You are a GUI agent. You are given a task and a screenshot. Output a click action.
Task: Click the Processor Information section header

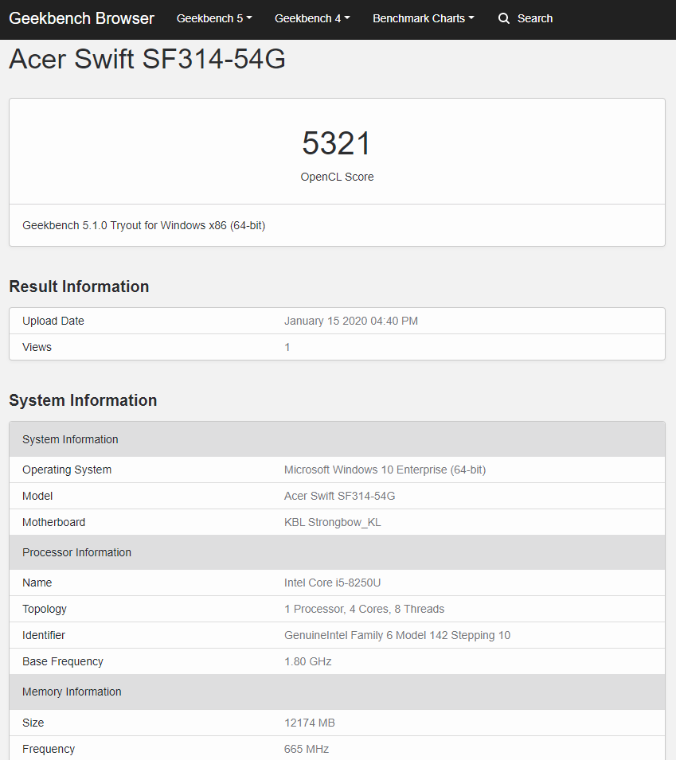pyautogui.click(x=337, y=552)
